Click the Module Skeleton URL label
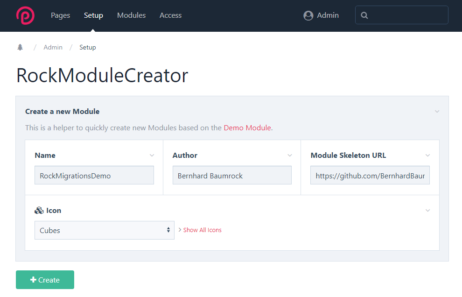Screen dimensions: 462x297 click(x=348, y=156)
